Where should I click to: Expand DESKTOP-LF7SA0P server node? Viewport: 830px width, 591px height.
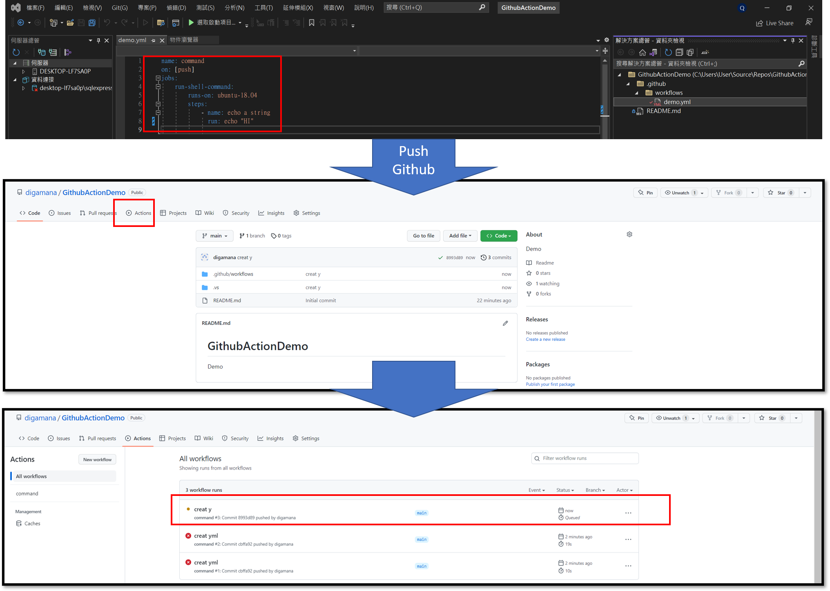pyautogui.click(x=24, y=71)
